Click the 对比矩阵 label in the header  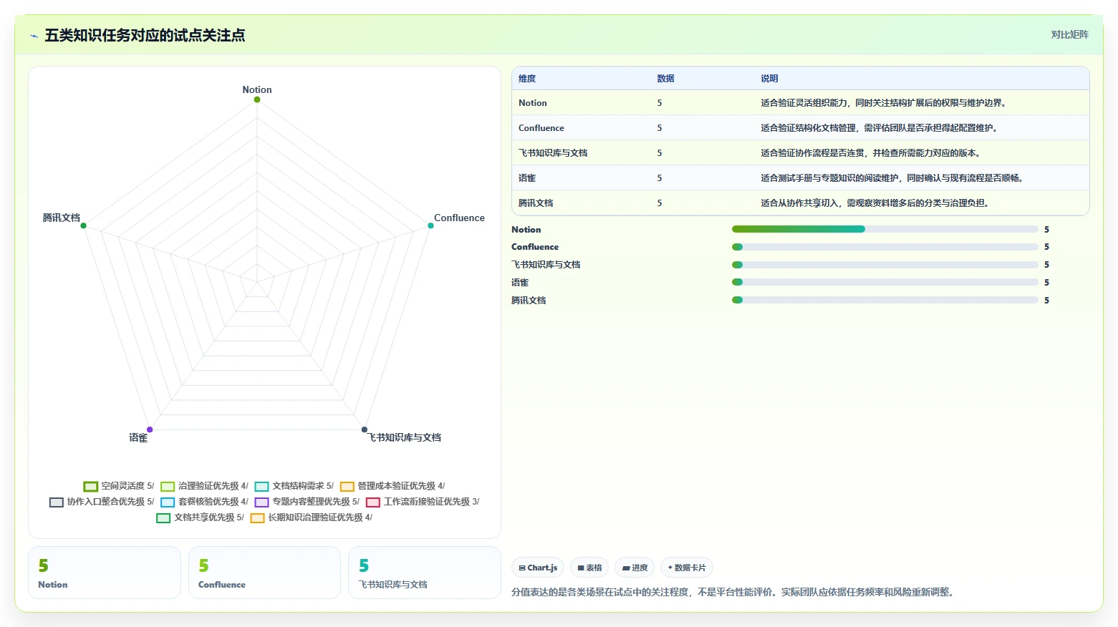pos(1069,34)
